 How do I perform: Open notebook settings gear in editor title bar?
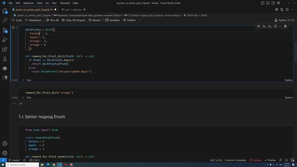[277, 9]
